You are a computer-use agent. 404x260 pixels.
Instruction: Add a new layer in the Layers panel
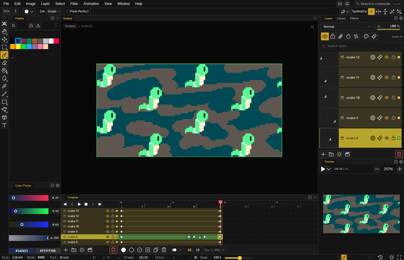click(x=323, y=154)
